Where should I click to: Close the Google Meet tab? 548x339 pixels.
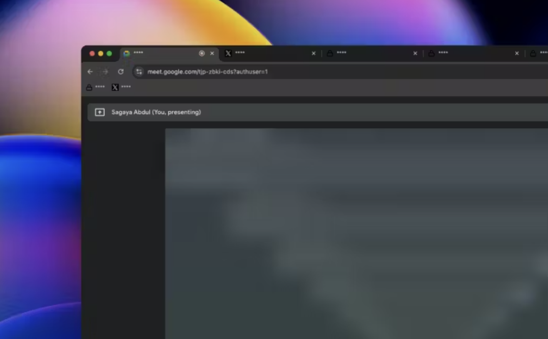[x=212, y=53]
